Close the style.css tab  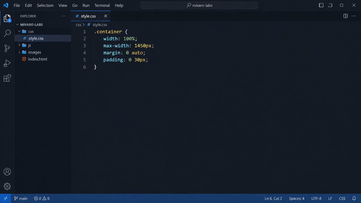(106, 16)
